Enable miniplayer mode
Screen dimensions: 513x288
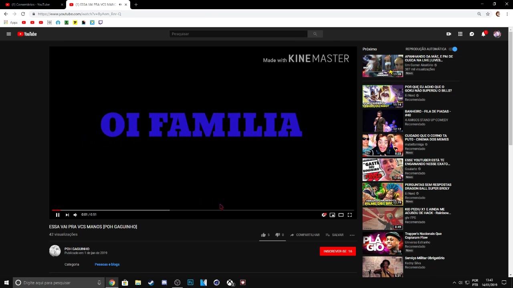click(x=332, y=215)
